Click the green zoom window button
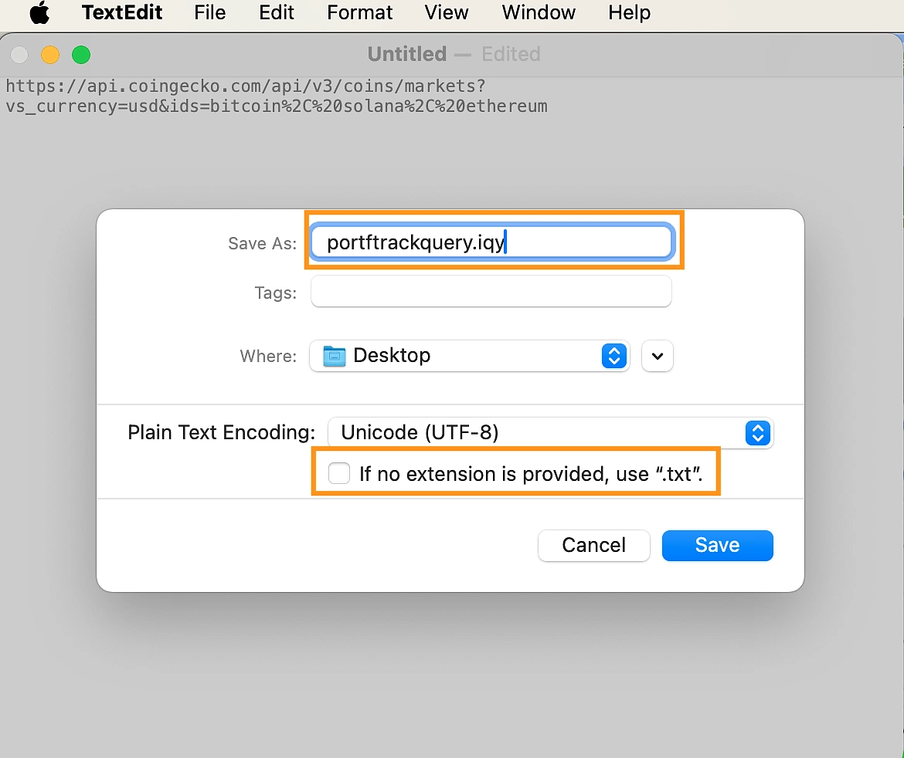Image resolution: width=904 pixels, height=758 pixels. tap(81, 55)
